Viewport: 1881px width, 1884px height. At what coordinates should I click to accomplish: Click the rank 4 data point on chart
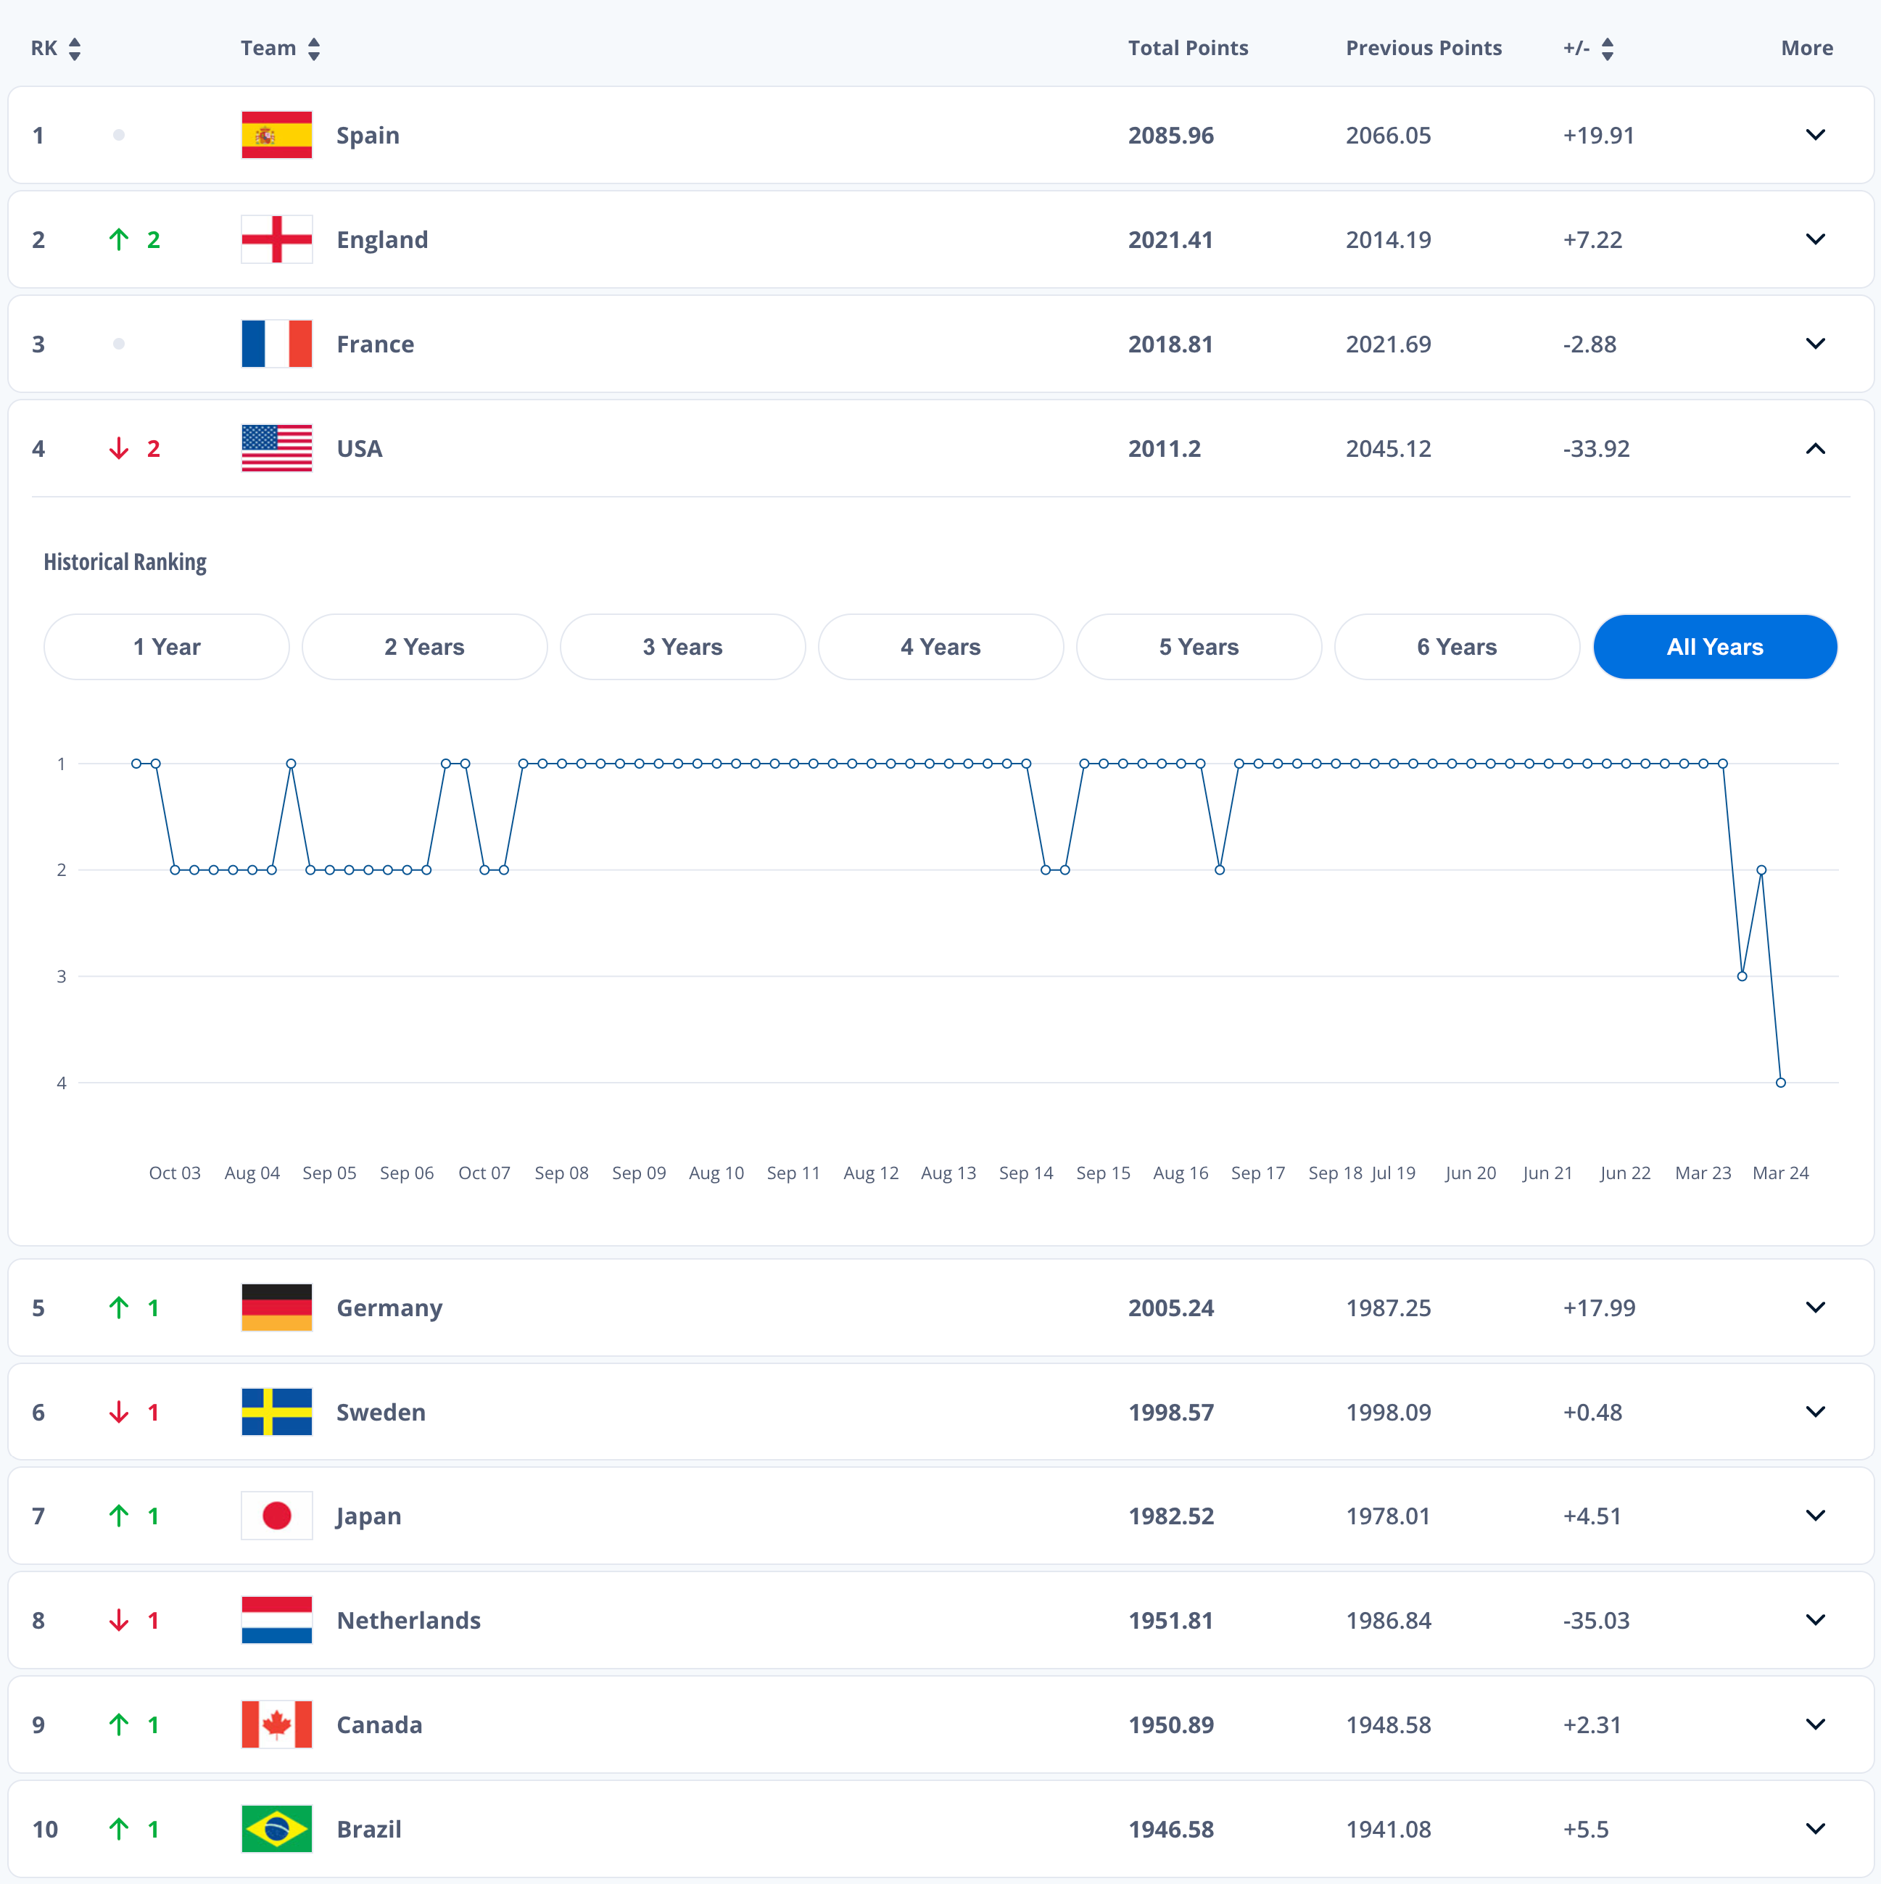click(x=1780, y=1083)
